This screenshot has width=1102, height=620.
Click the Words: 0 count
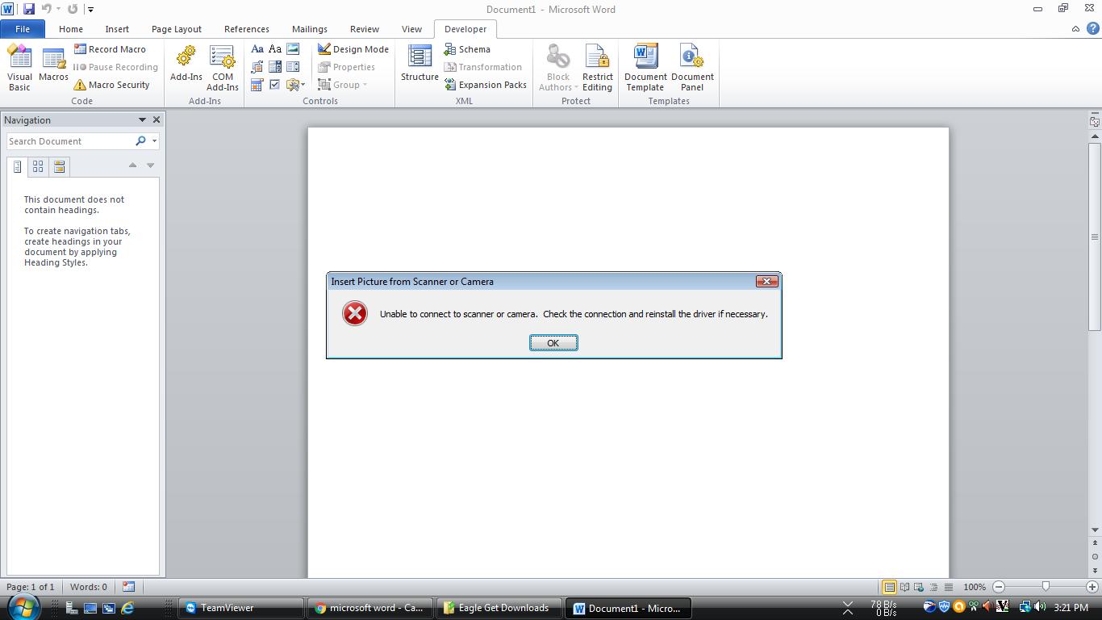(x=88, y=587)
